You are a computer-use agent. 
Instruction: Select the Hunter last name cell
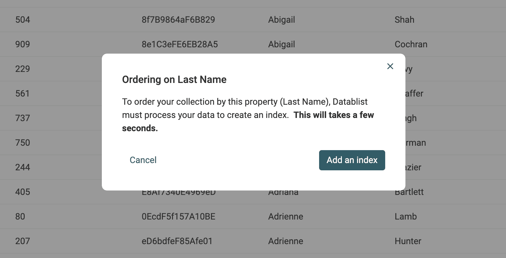(x=408, y=241)
